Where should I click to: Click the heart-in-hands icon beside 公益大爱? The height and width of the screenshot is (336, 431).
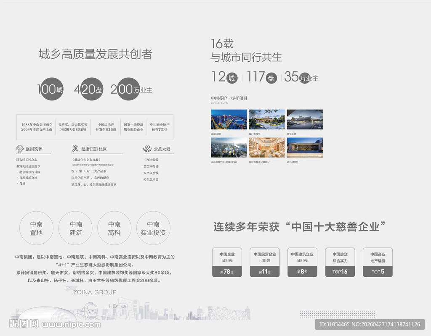click(x=147, y=149)
